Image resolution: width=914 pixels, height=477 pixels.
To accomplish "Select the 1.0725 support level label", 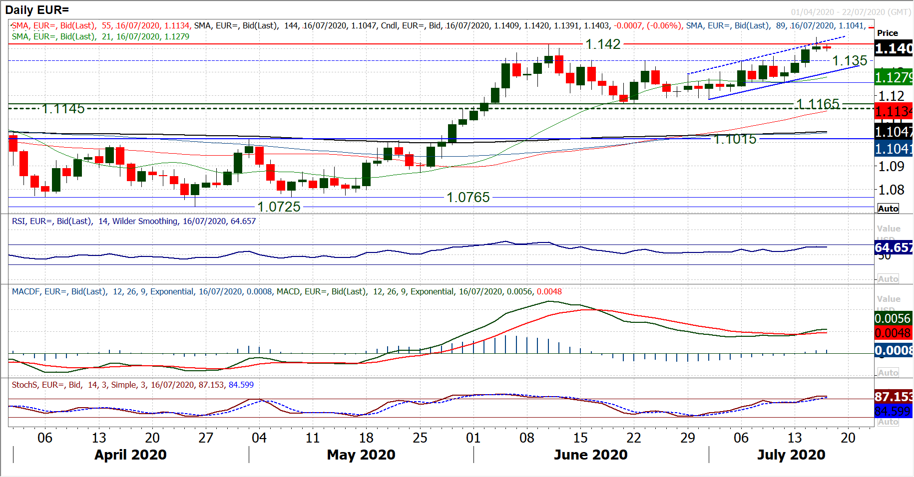I will 279,207.
